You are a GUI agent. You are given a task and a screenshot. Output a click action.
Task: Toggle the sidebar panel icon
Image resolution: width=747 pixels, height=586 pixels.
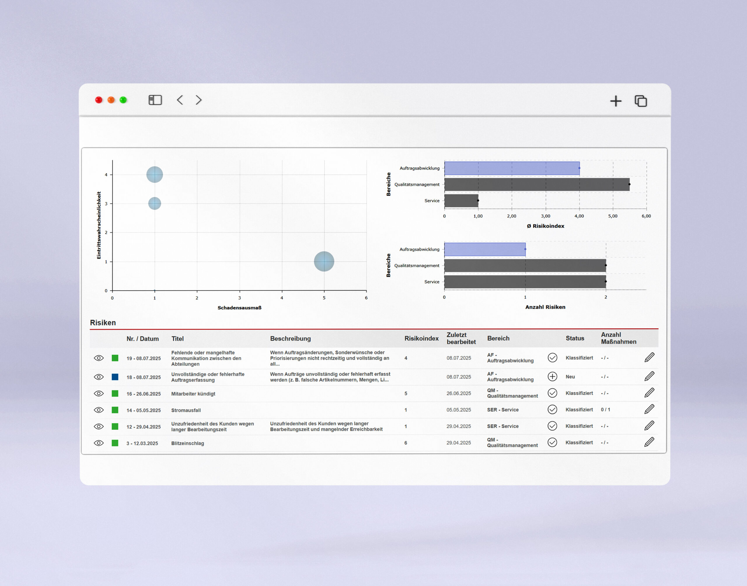(155, 100)
